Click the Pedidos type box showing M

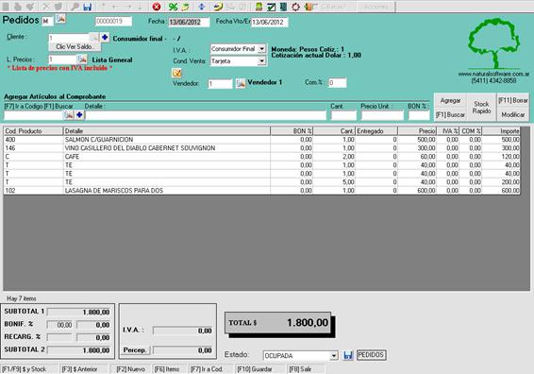[x=47, y=22]
